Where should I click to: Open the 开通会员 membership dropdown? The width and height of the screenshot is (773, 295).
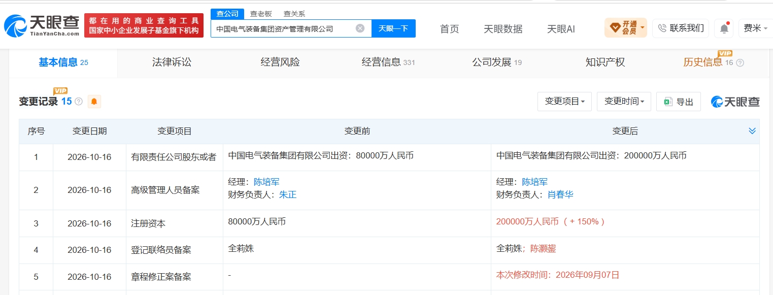pyautogui.click(x=626, y=28)
